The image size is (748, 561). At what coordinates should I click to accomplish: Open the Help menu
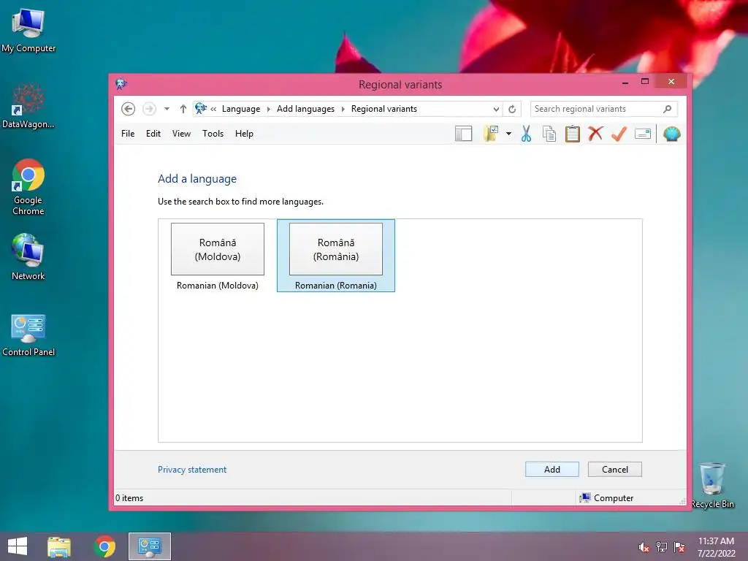244,134
